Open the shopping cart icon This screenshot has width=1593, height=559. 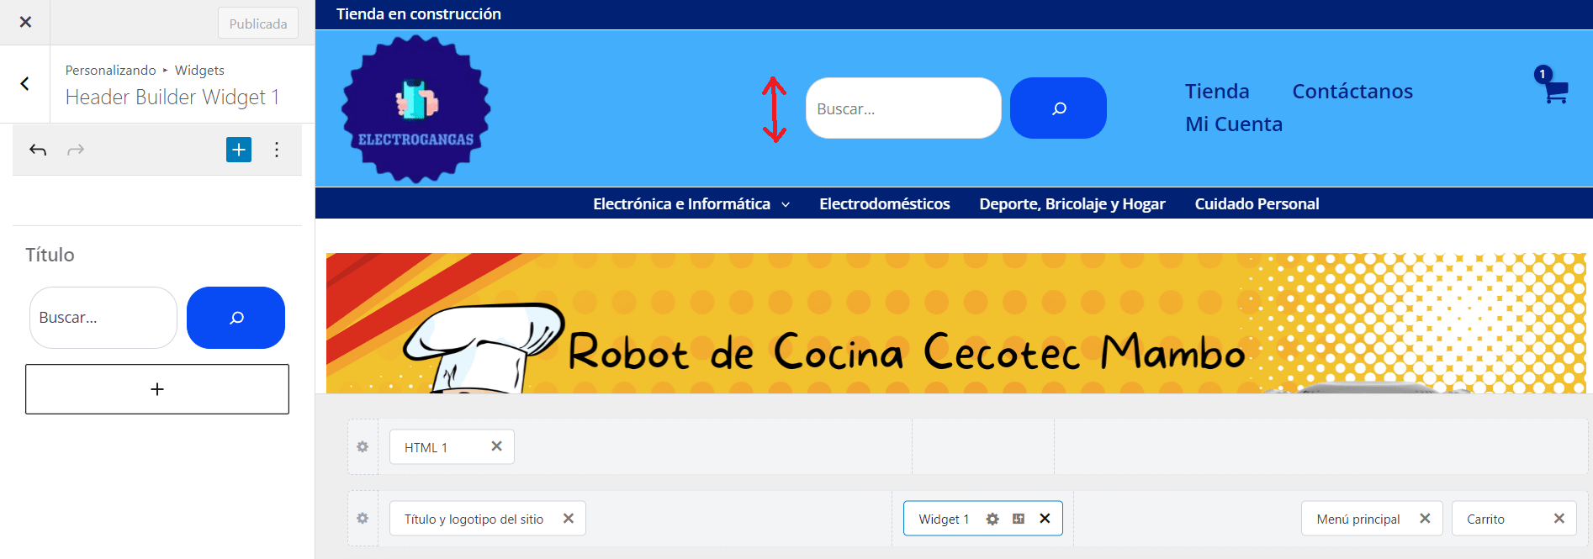coord(1556,92)
